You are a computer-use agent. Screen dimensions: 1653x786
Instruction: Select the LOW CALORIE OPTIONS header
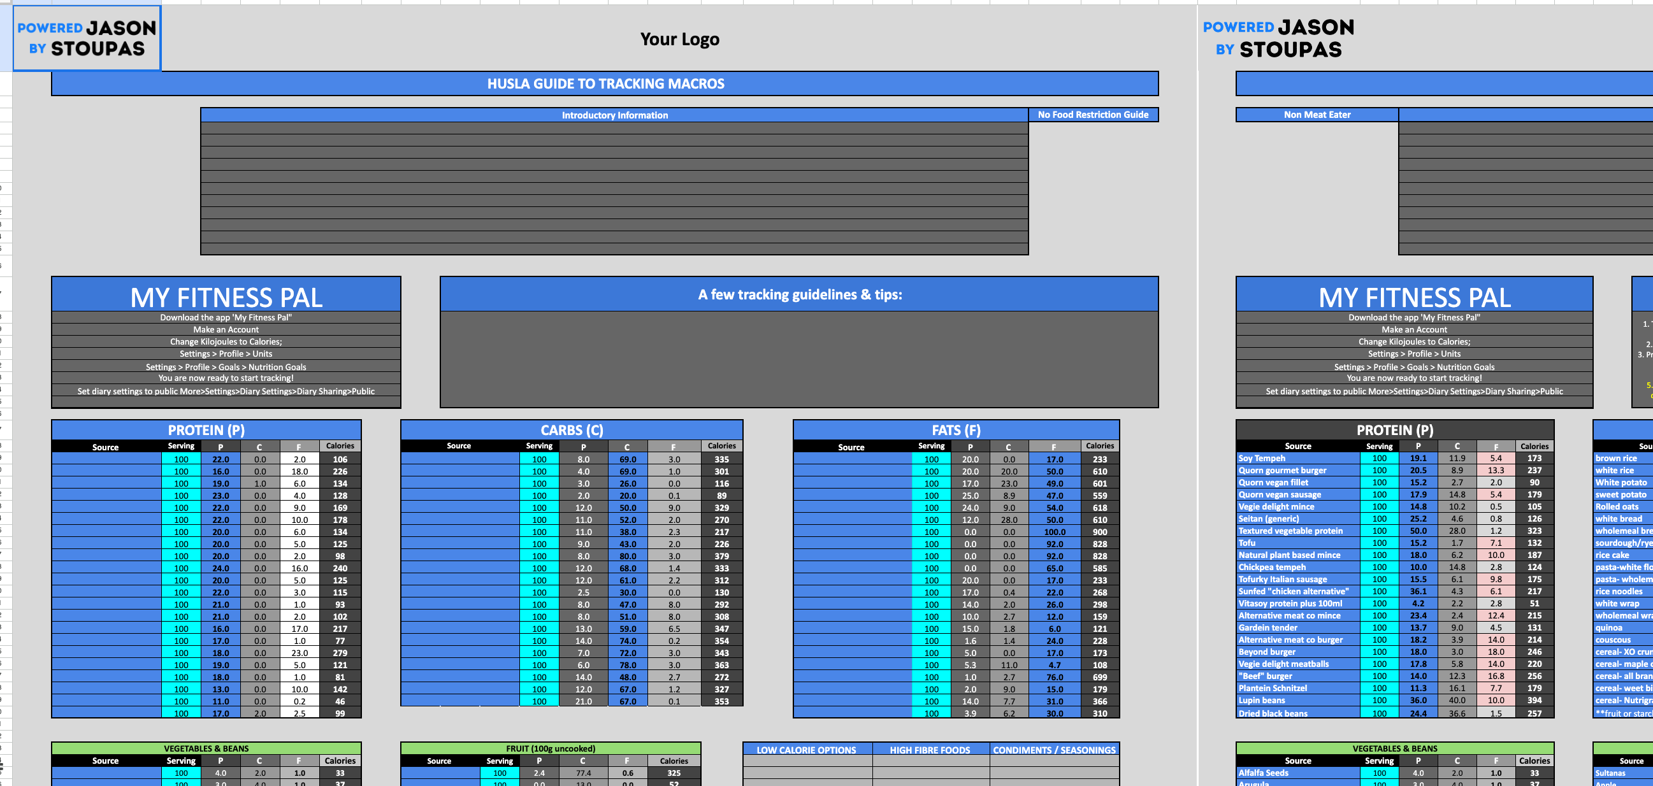806,750
